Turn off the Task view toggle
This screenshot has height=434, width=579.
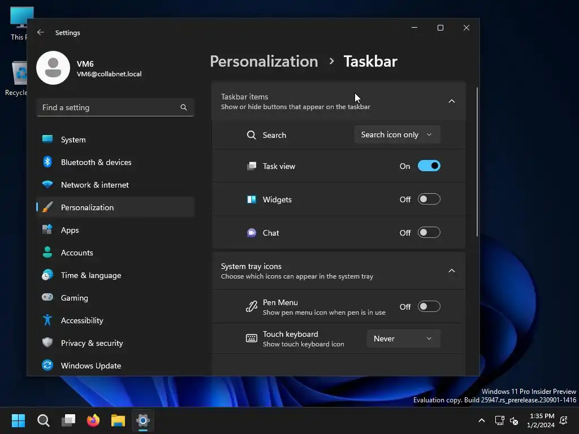[429, 166]
